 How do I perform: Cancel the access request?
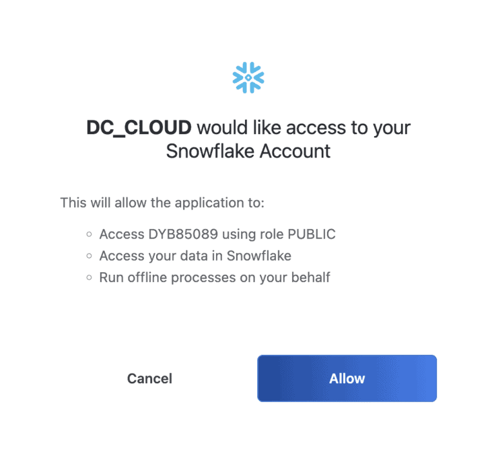click(149, 379)
